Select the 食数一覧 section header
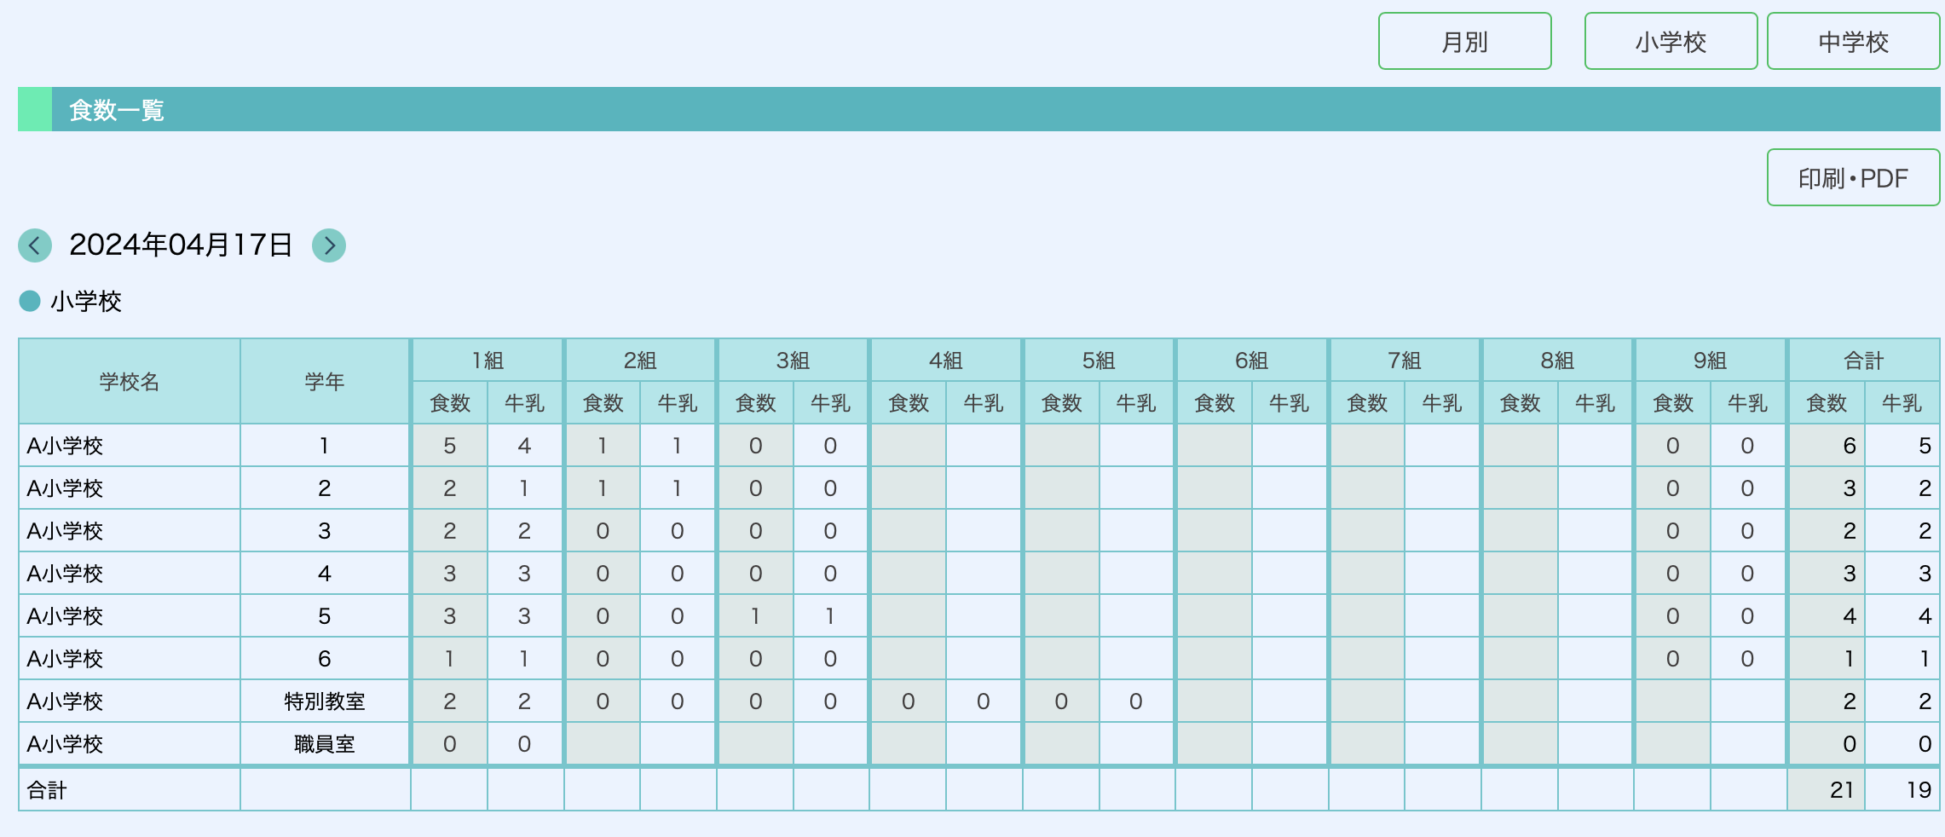1945x837 pixels. point(117,110)
